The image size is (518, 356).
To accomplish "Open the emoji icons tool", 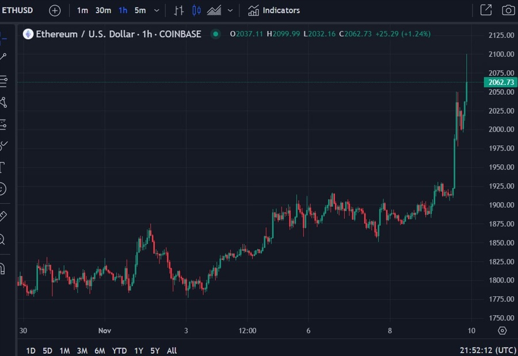I will click(3, 189).
